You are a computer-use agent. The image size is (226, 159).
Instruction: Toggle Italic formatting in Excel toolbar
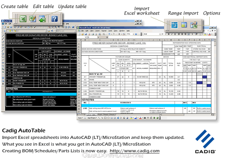[x=172, y=34]
